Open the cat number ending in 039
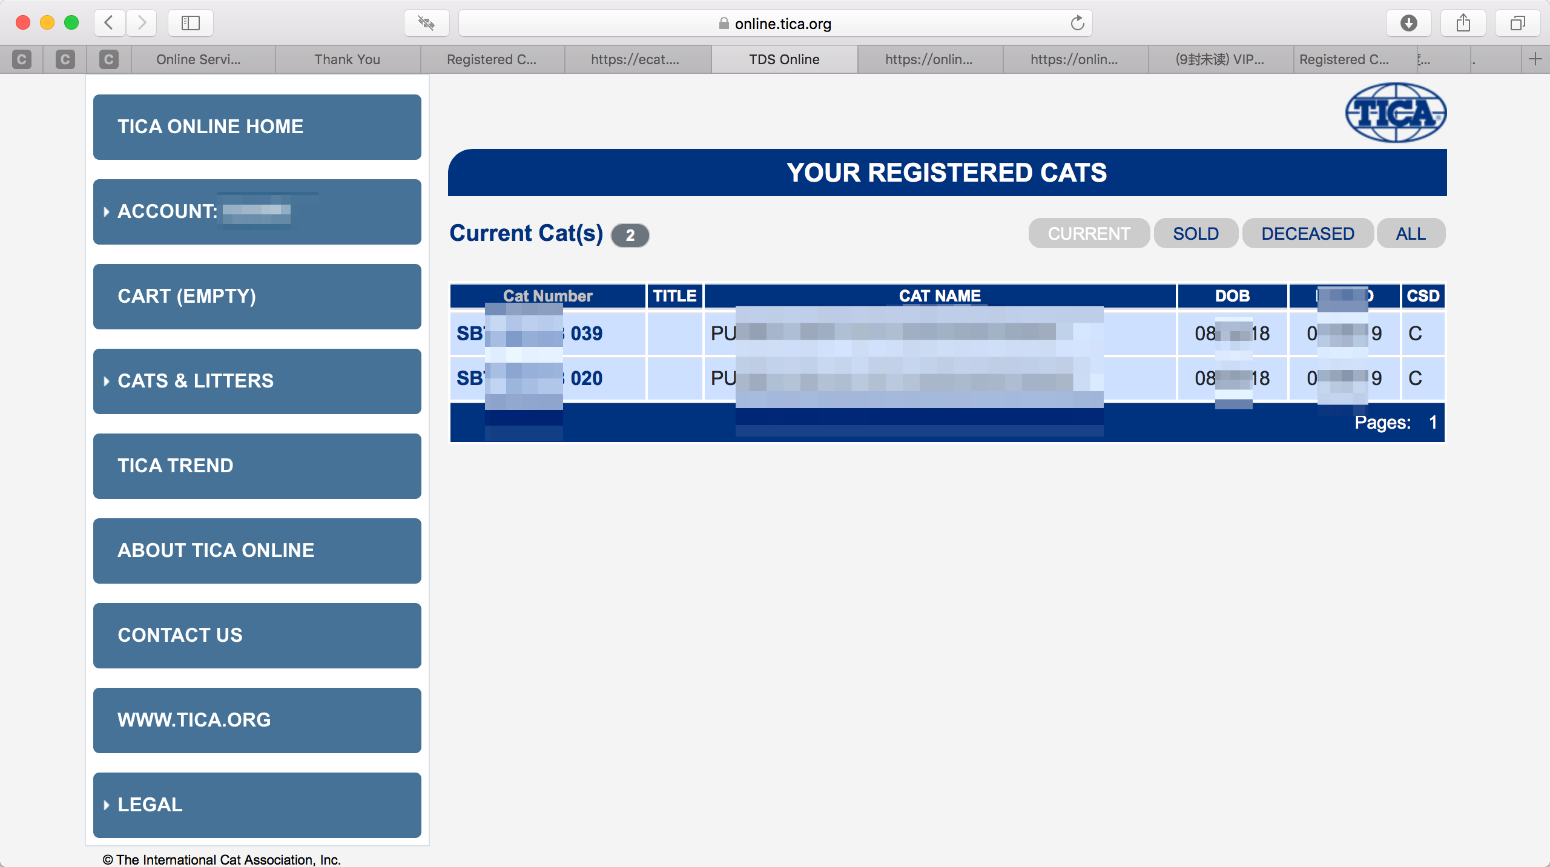1550x867 pixels. pos(586,334)
